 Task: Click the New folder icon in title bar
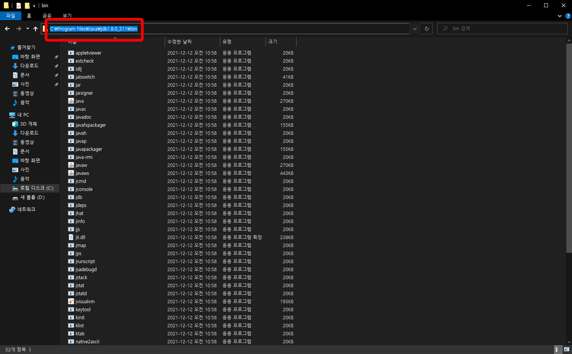coord(27,5)
